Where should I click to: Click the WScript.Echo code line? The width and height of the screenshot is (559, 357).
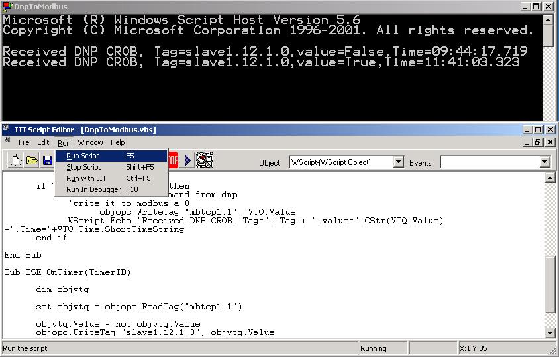click(x=256, y=221)
